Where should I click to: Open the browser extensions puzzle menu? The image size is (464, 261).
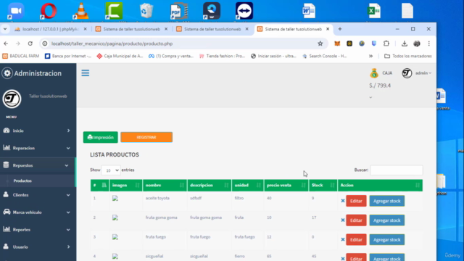click(x=386, y=43)
